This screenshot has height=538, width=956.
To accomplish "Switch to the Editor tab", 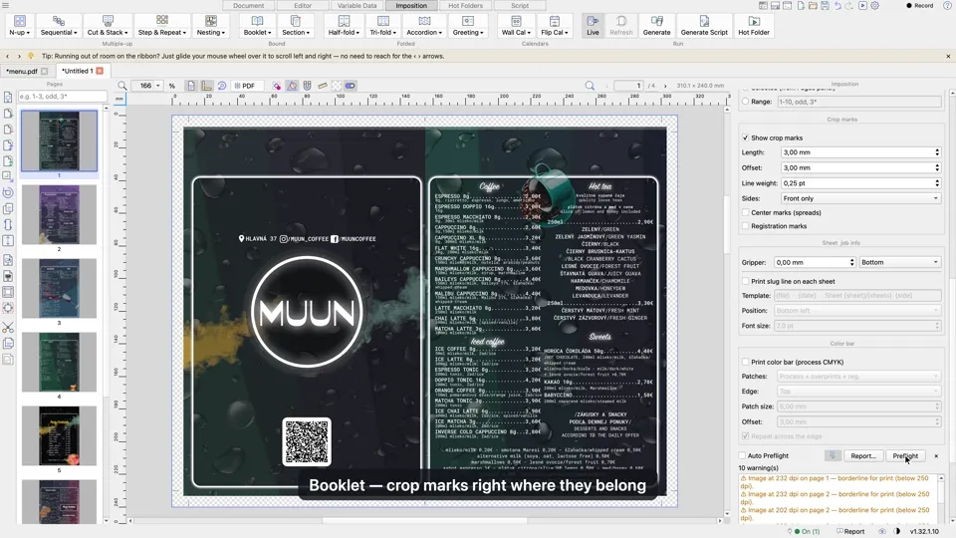I will [x=303, y=6].
